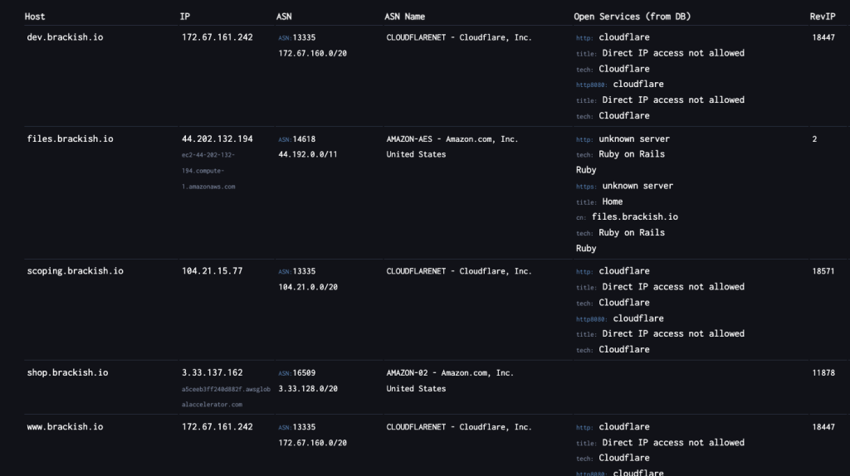Click the Open Services (from DB) header

632,17
